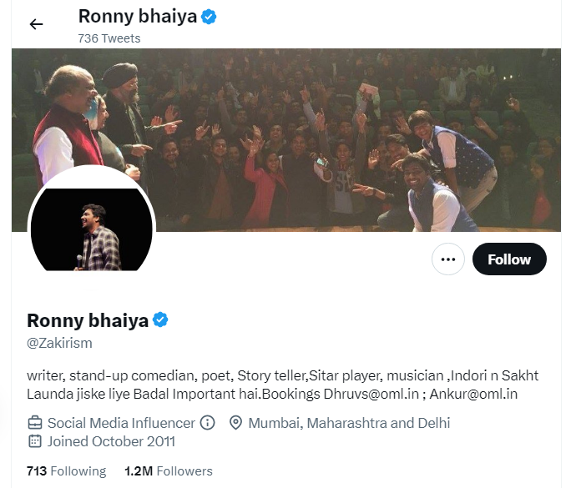Screen dimensions: 581x488
Task: Click the info icon next to Social Media Influencer
Action: coord(208,423)
